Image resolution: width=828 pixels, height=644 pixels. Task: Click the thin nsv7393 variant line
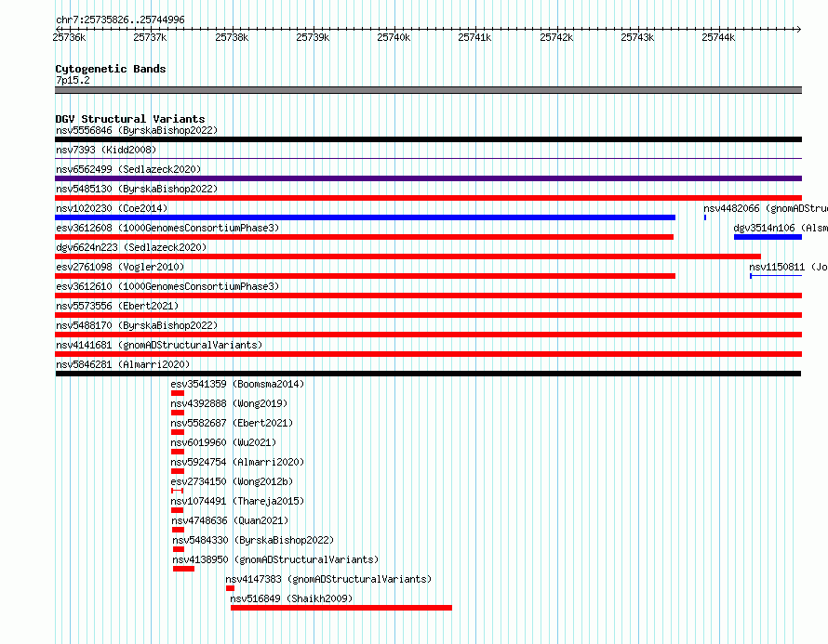pos(428,158)
